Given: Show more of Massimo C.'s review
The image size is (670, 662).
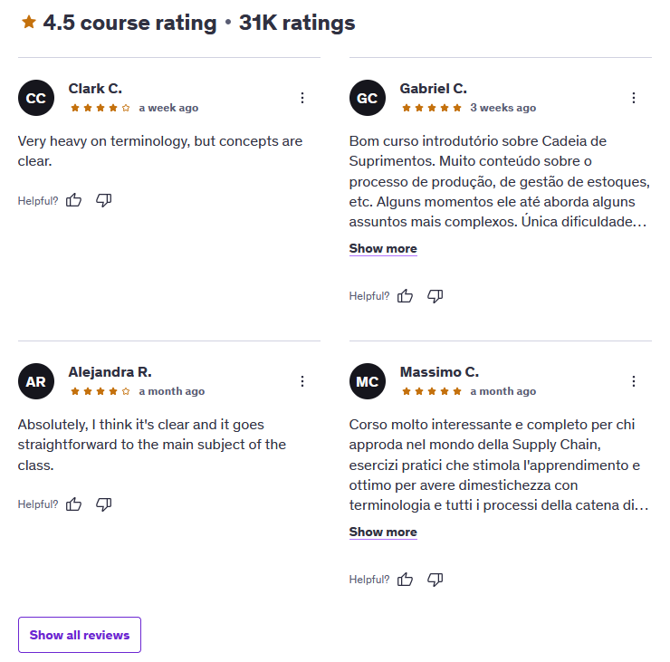Looking at the screenshot, I should 383,532.
